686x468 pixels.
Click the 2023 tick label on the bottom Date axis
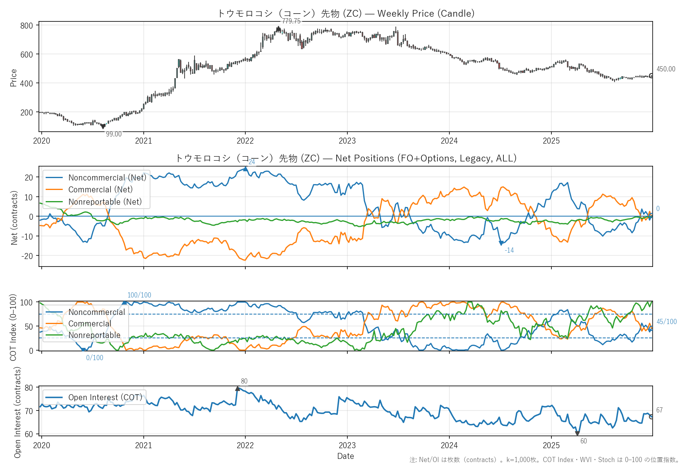click(347, 445)
